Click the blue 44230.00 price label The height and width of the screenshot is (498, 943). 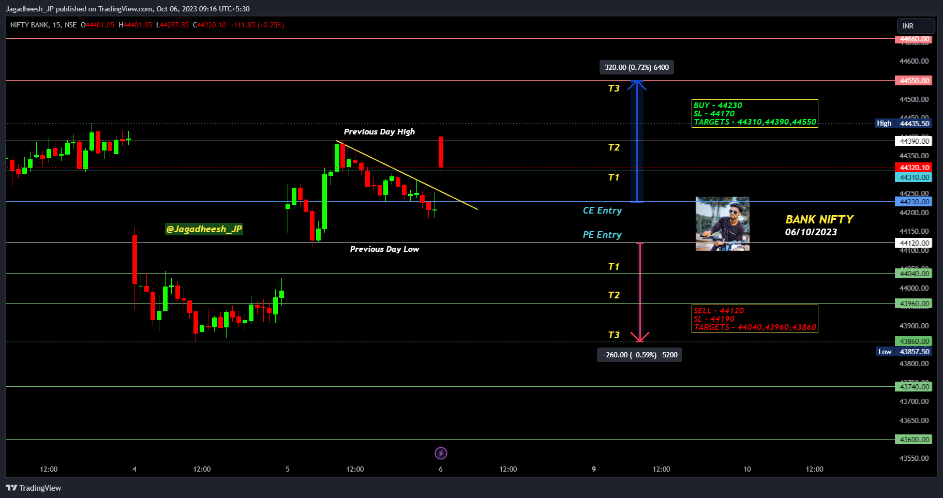[x=914, y=202]
